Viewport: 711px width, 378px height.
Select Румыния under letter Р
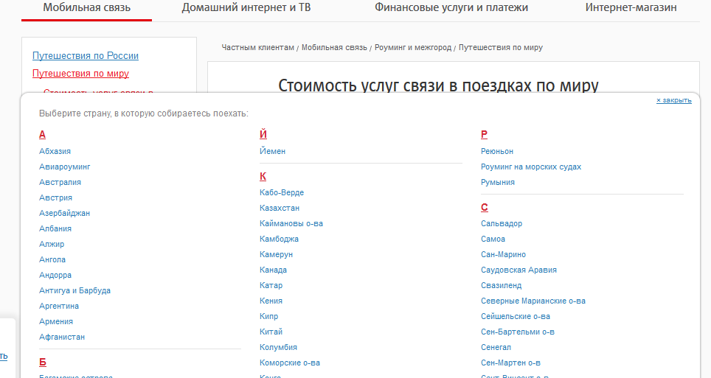coord(498,182)
